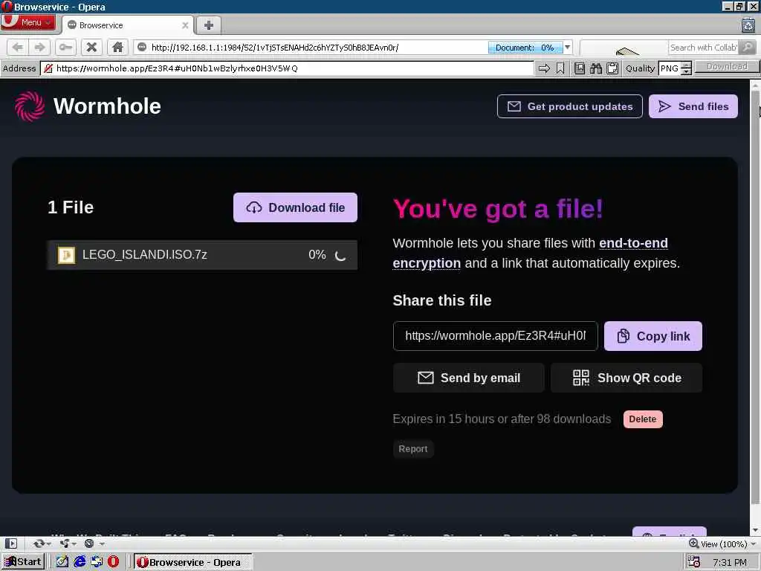
Task: Go back with the back arrow
Action: 18,47
